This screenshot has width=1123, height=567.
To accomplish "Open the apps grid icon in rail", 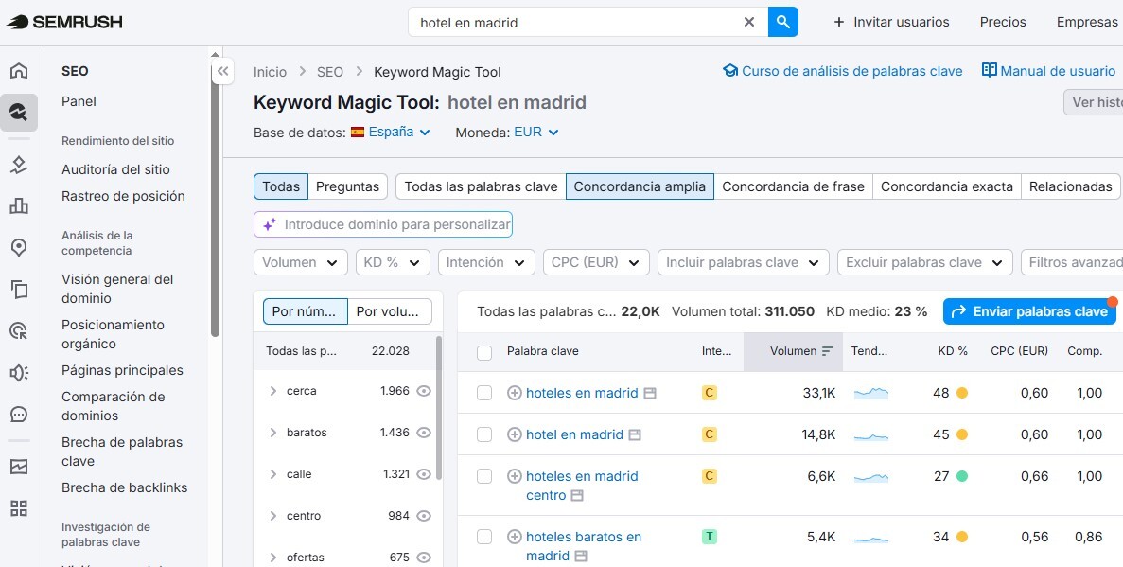I will pos(19,509).
